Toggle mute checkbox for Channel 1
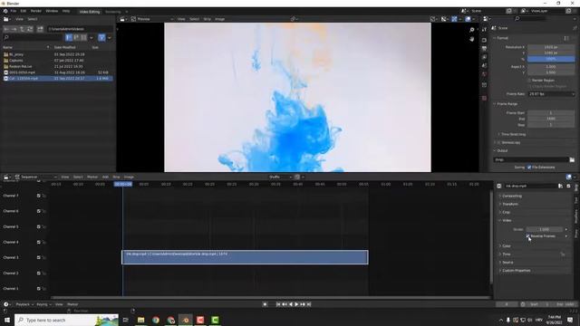580x326 pixels. click(x=38, y=288)
